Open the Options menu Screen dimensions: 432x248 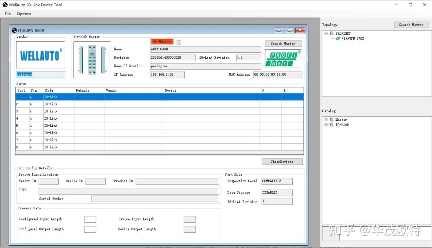coord(24,13)
